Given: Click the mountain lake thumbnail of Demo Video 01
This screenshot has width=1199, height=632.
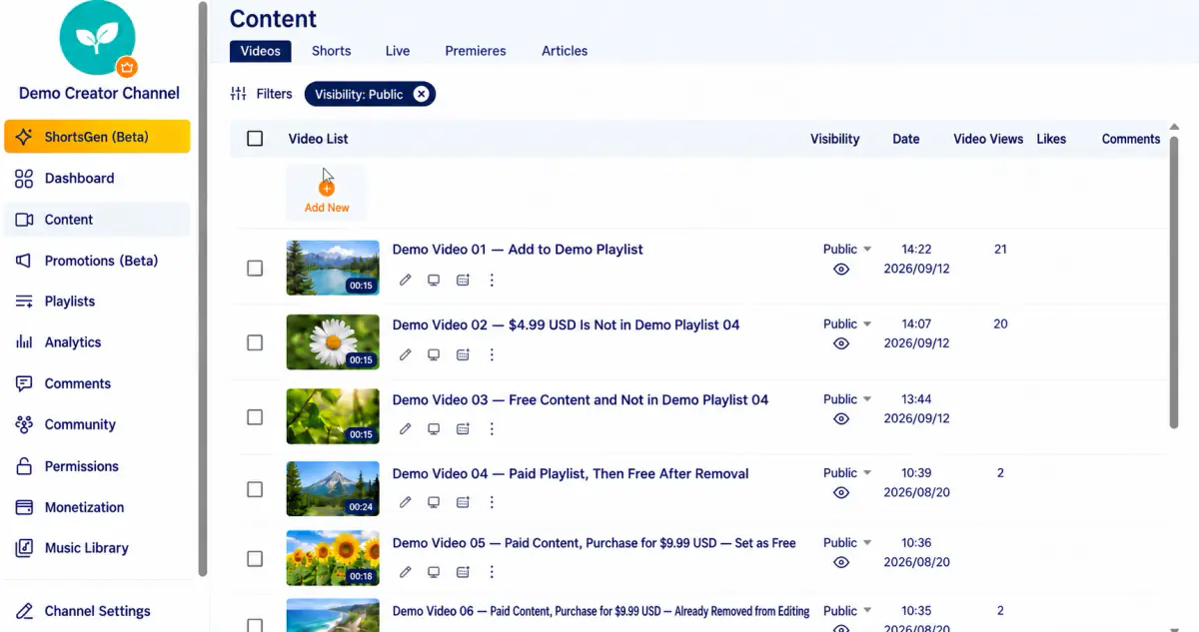Looking at the screenshot, I should point(333,268).
